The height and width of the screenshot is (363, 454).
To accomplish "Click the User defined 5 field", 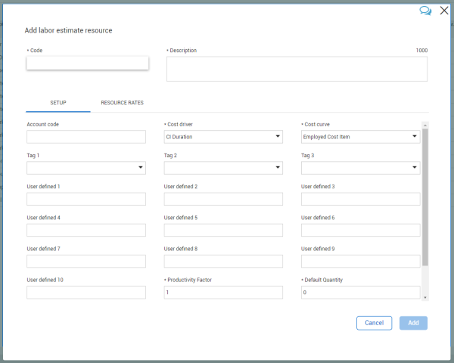I will click(x=223, y=230).
